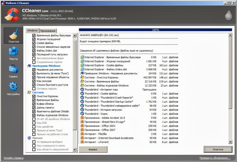Click the Очистка run cleaner button

tap(218, 149)
